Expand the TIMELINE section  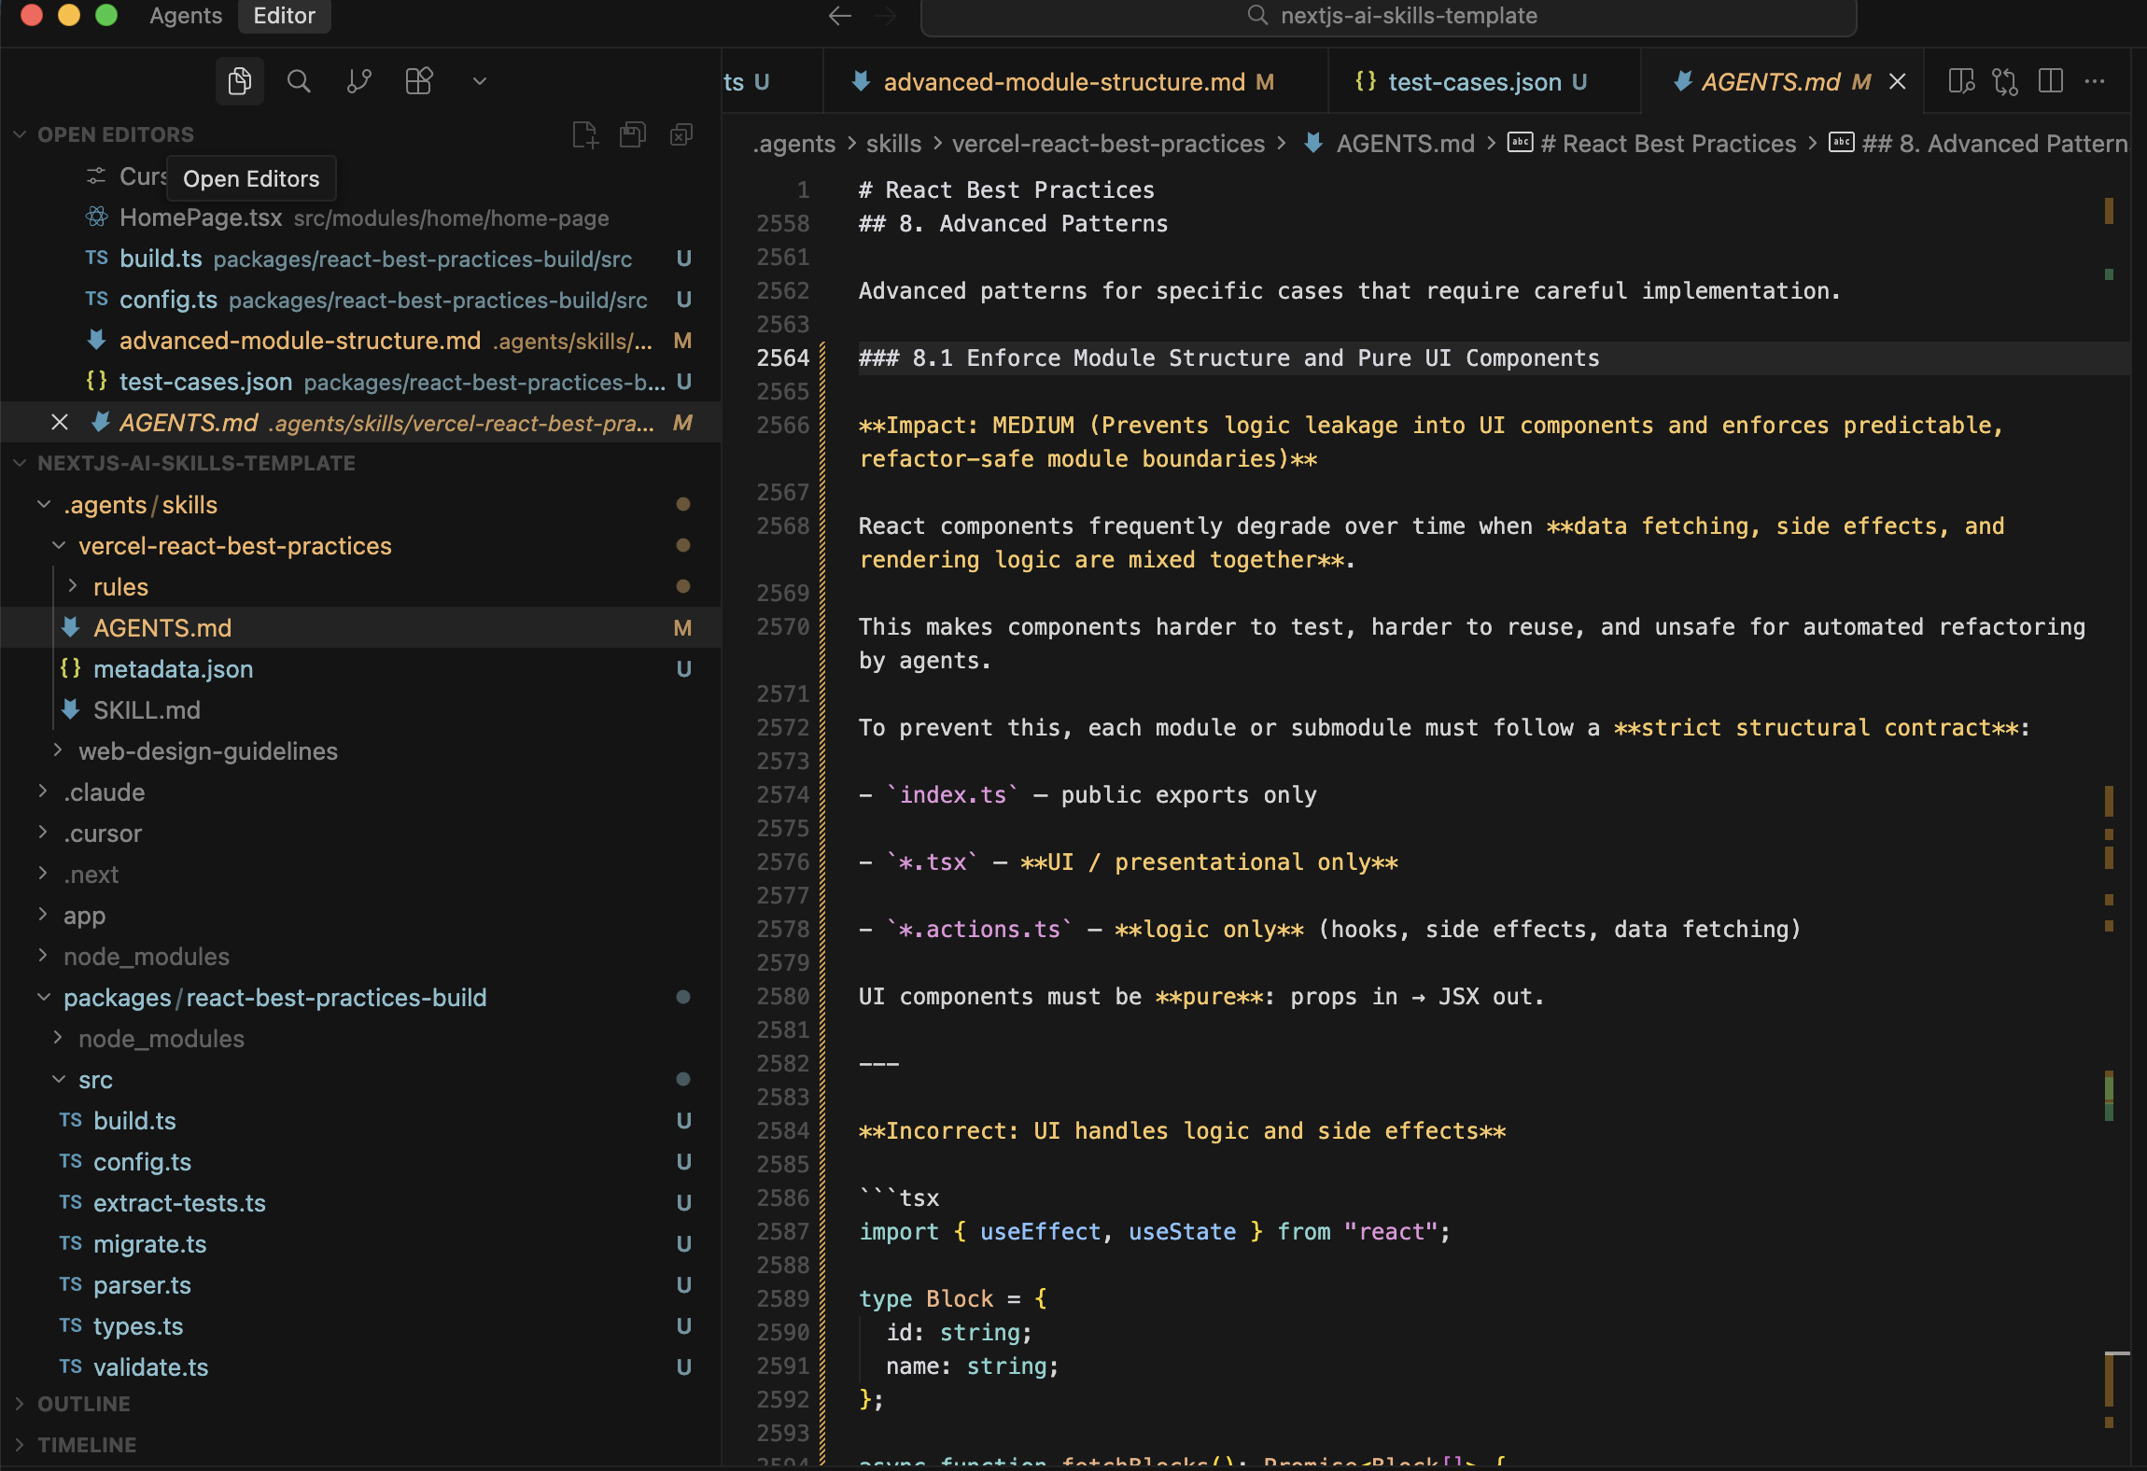21,1445
